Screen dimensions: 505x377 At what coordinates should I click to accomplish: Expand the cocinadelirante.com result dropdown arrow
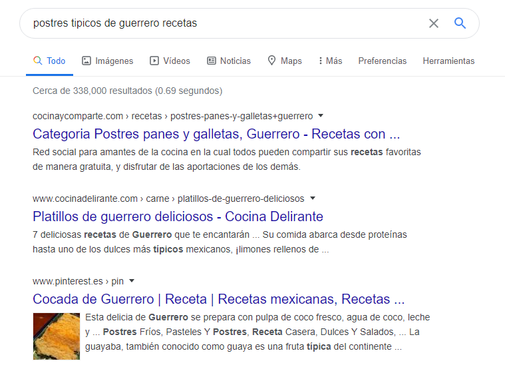[313, 198]
